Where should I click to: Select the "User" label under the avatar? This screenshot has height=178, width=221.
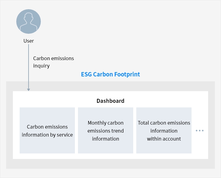29,41
